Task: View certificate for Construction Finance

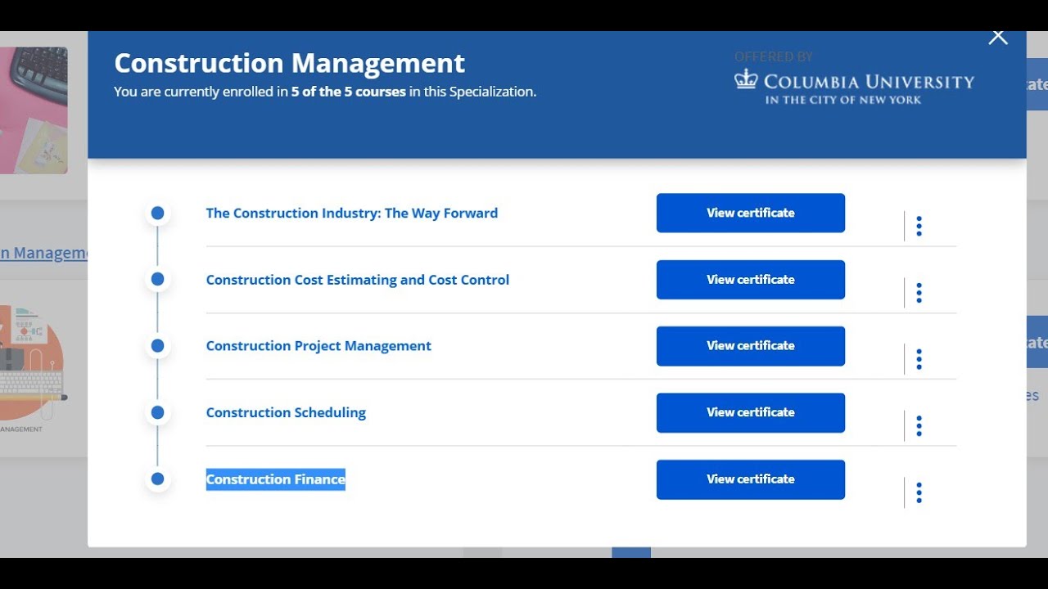Action: pyautogui.click(x=751, y=479)
